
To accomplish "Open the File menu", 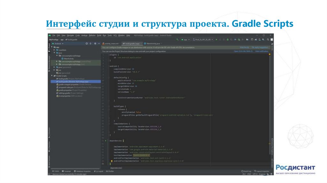I will tap(54, 35).
